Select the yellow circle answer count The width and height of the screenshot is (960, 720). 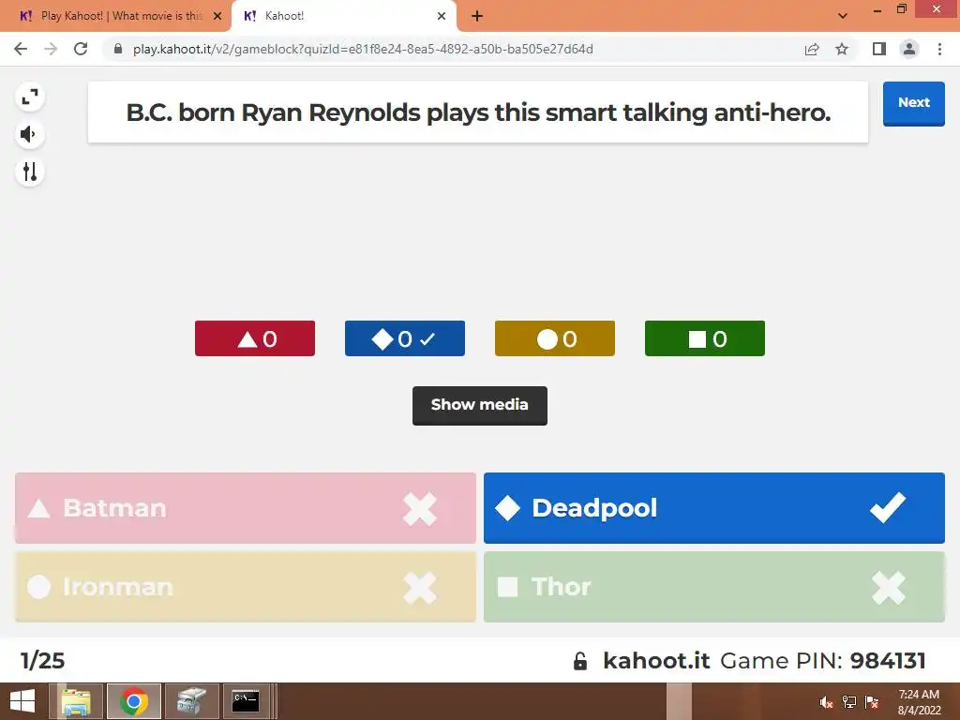coord(555,338)
